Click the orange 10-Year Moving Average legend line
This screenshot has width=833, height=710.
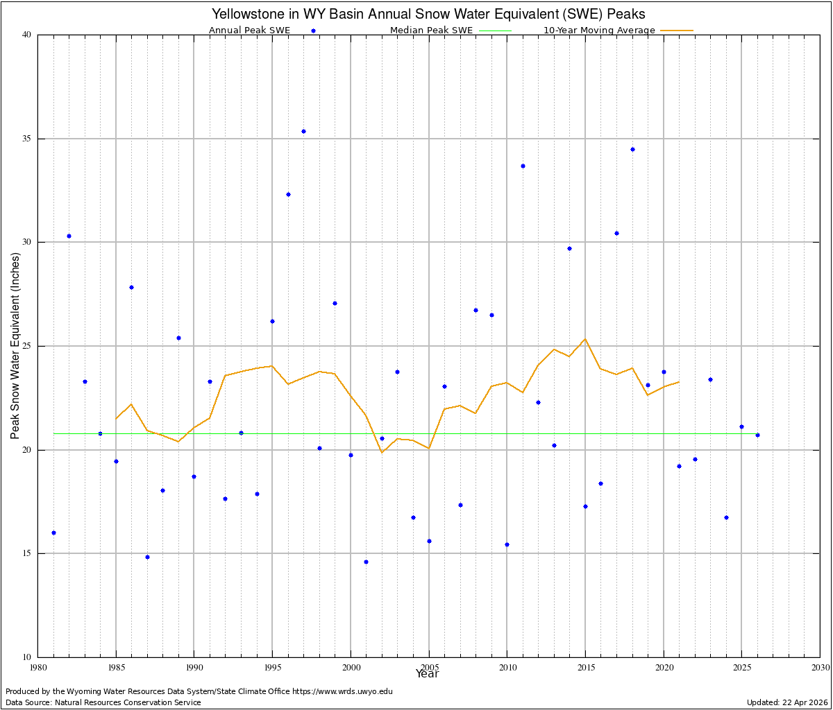(x=677, y=31)
